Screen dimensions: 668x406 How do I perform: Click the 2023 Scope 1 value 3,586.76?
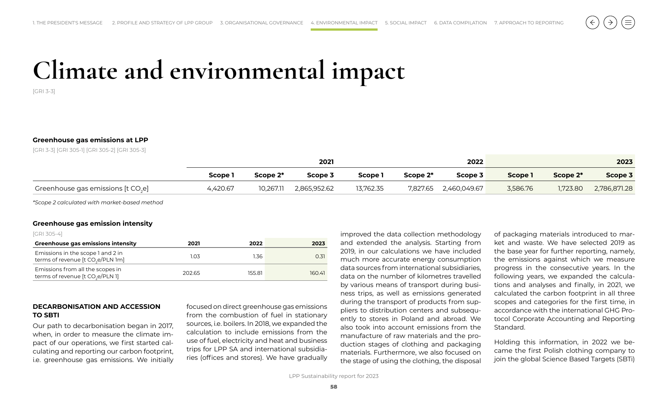coord(520,188)
